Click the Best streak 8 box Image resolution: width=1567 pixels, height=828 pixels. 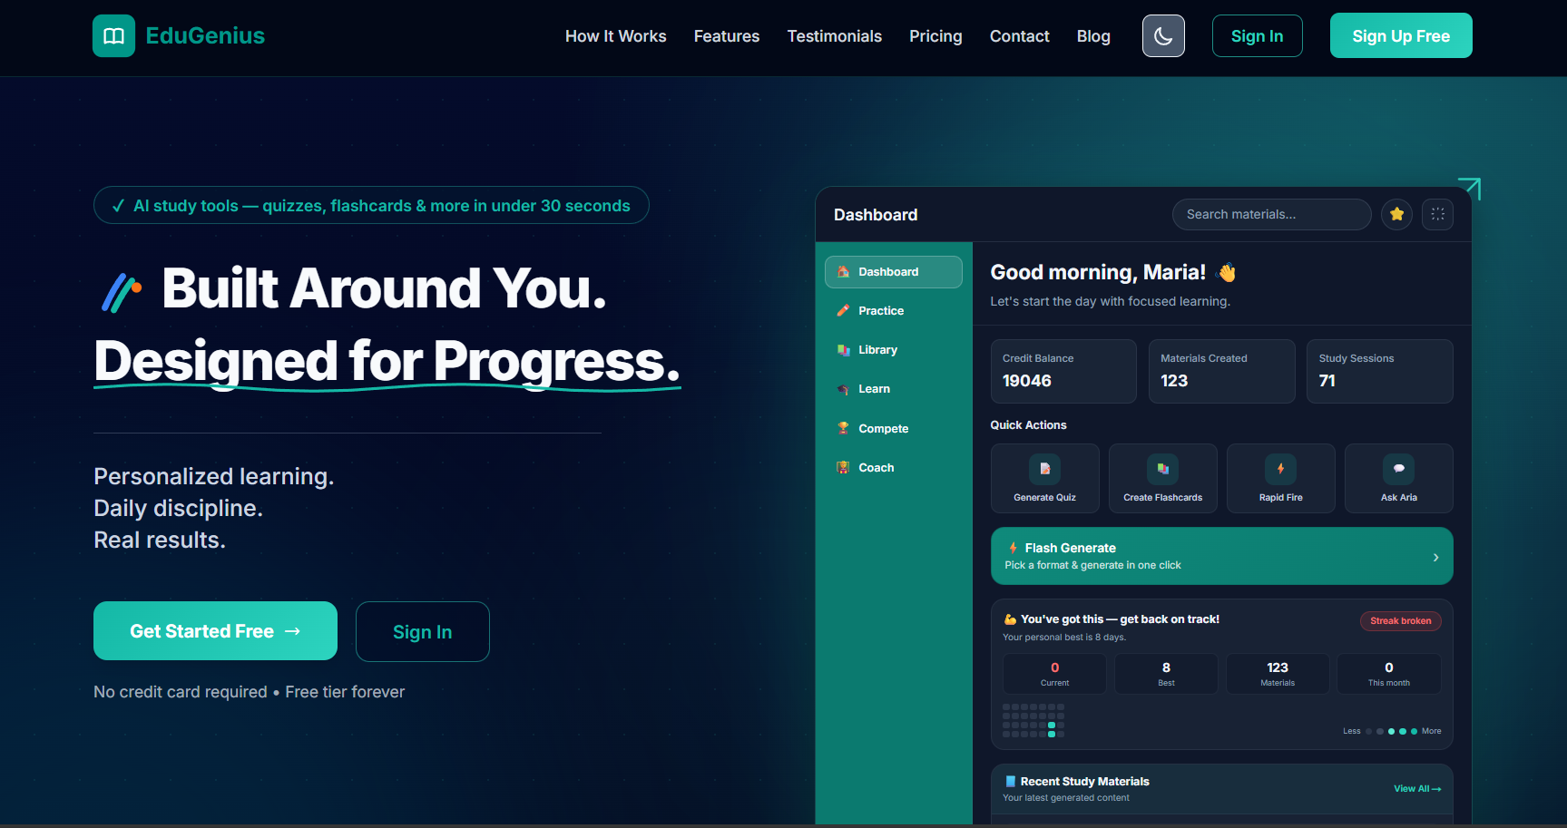[1166, 674]
